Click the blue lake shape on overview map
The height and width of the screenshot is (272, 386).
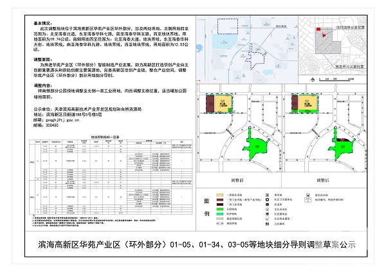199,48
